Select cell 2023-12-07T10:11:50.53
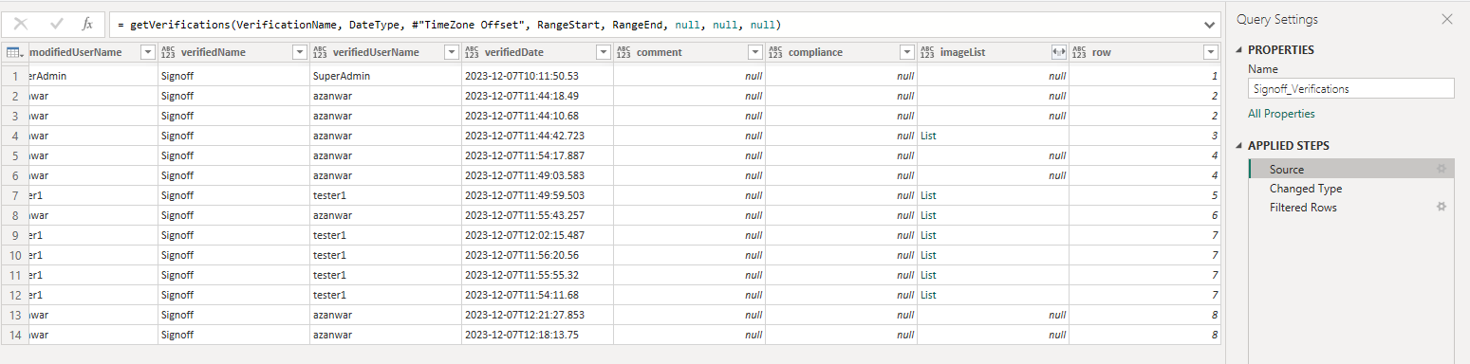This screenshot has width=1470, height=364. pos(537,76)
